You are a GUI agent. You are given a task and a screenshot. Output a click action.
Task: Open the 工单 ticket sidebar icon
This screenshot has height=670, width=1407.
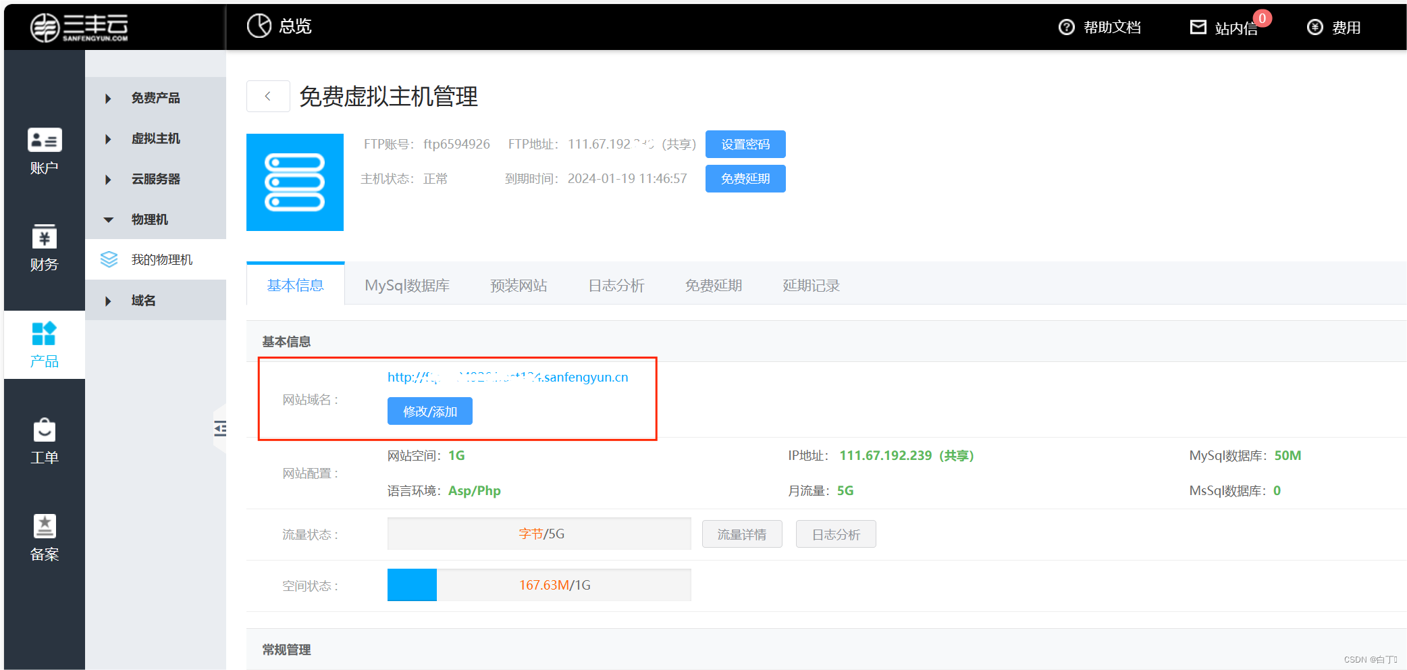coord(45,430)
